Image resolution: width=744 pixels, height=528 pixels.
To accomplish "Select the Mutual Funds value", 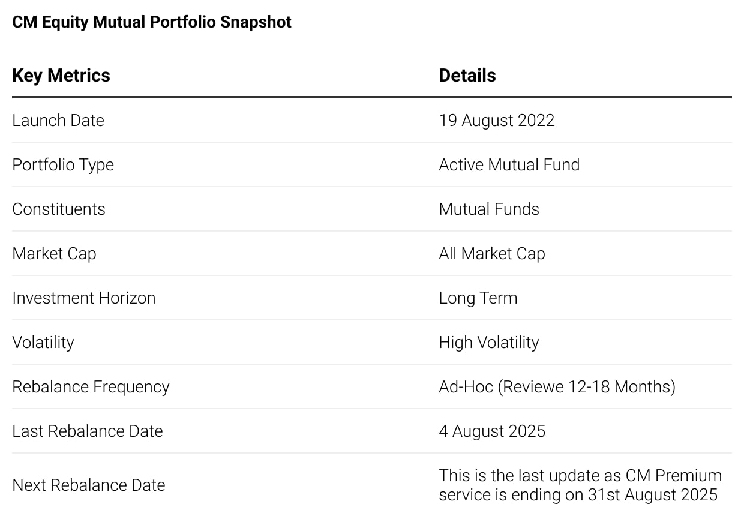I will click(489, 209).
